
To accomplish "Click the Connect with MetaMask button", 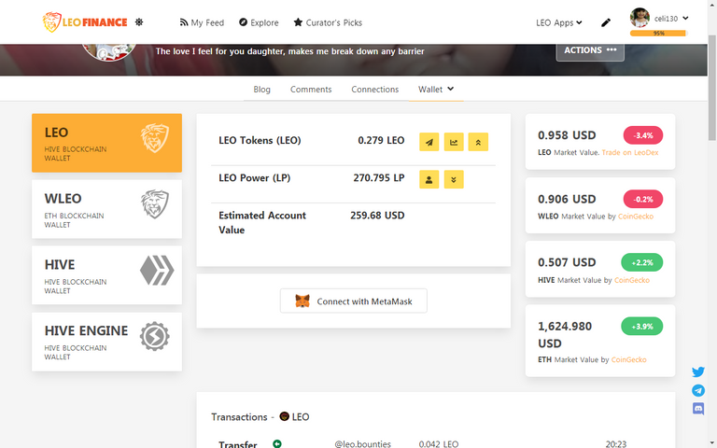I will [354, 301].
